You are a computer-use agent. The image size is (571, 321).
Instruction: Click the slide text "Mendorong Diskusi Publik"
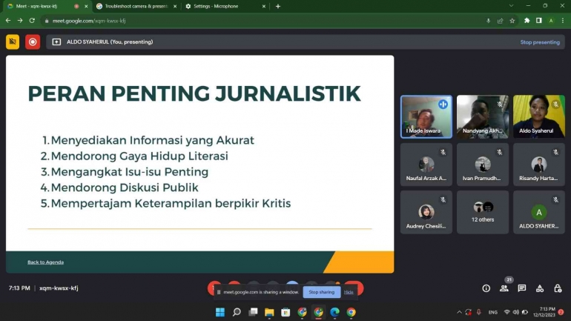point(125,188)
